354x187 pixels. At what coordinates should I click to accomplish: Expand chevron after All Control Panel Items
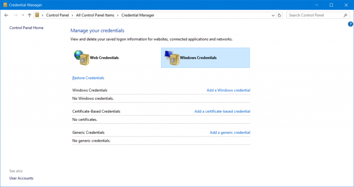tap(118, 15)
